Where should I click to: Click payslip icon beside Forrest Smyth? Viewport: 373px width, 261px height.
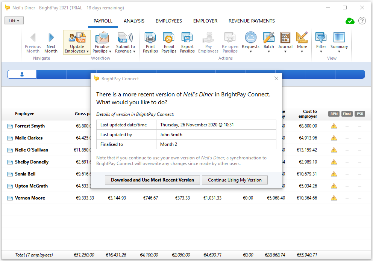(10, 126)
